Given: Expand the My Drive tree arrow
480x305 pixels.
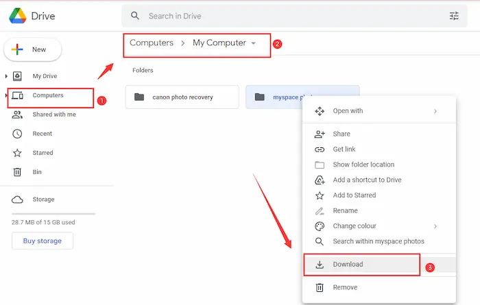Looking at the screenshot, I should tap(6, 76).
